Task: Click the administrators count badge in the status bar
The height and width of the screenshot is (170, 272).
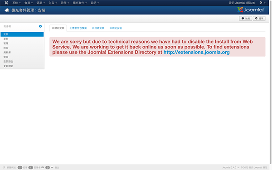Action: [31, 168]
